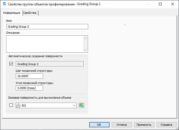Image resolution: width=179 pixels, height=130 pixels.
Task: Click the Отмена button
Action: tap(122, 125)
